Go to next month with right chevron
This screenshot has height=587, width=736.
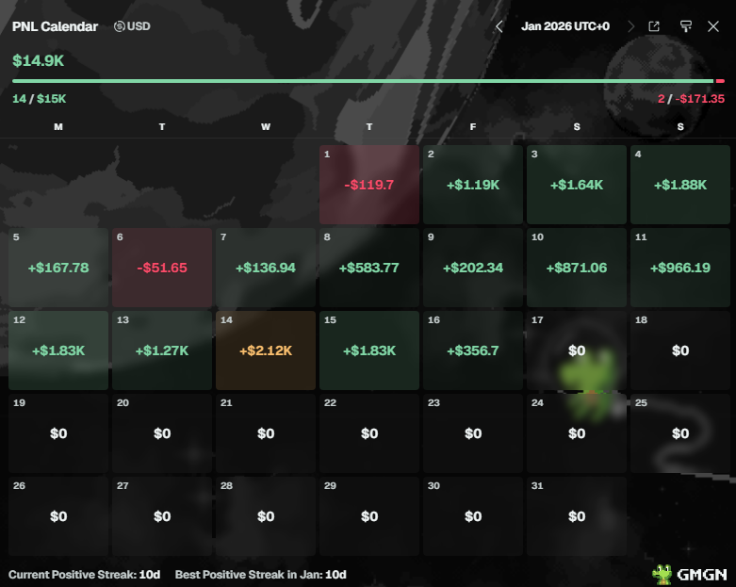click(x=630, y=26)
